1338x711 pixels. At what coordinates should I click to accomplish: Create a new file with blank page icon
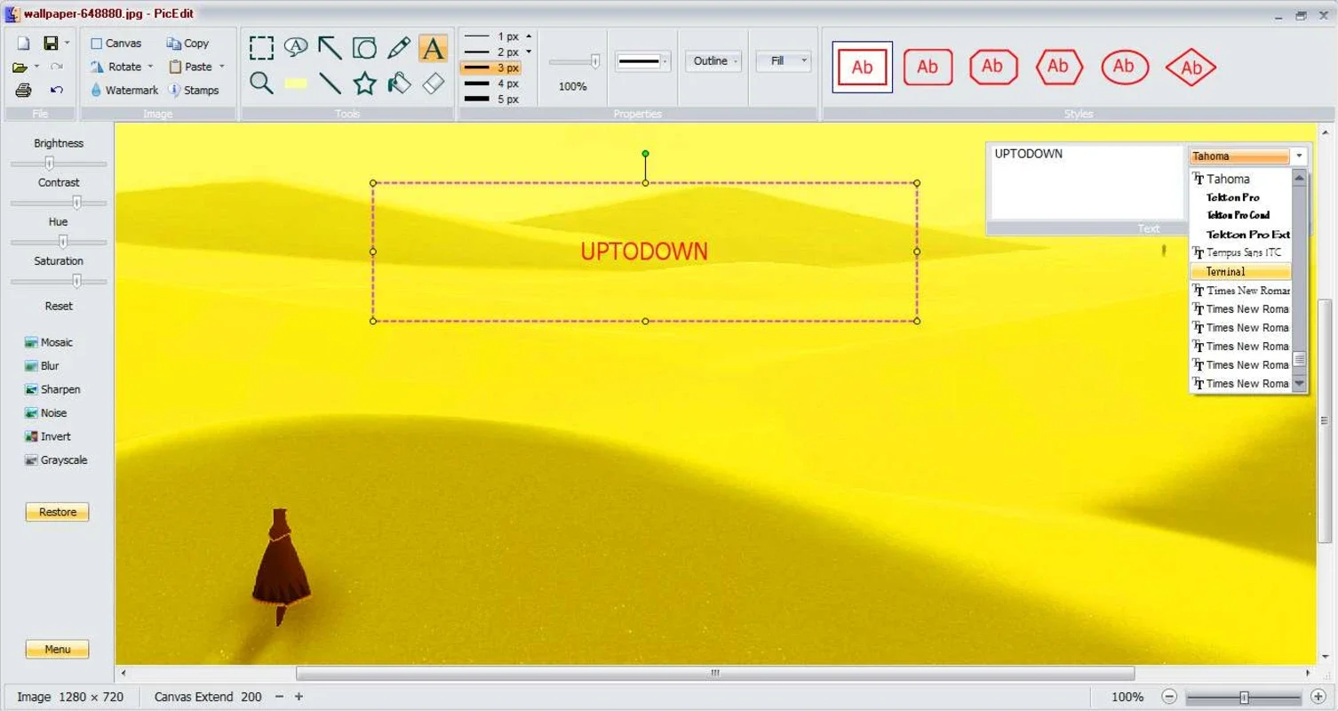click(23, 43)
